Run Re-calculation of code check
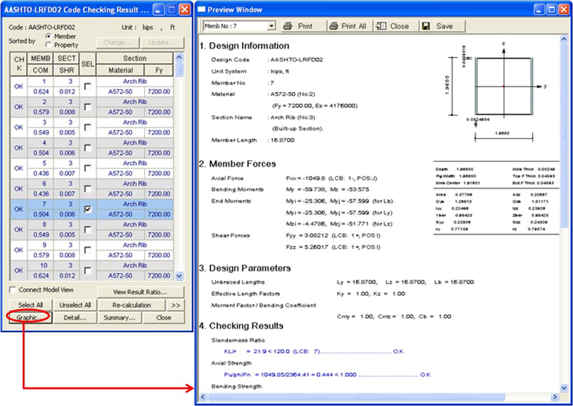The height and width of the screenshot is (406, 573). click(131, 305)
